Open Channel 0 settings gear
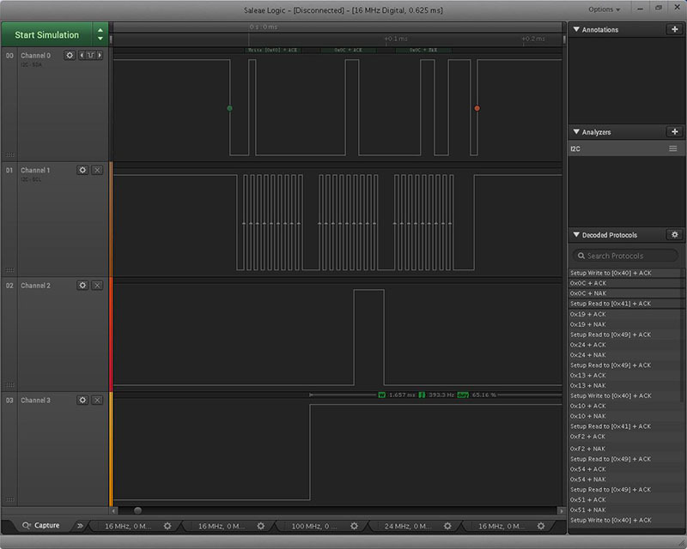Viewport: 687px width, 549px height. click(70, 56)
